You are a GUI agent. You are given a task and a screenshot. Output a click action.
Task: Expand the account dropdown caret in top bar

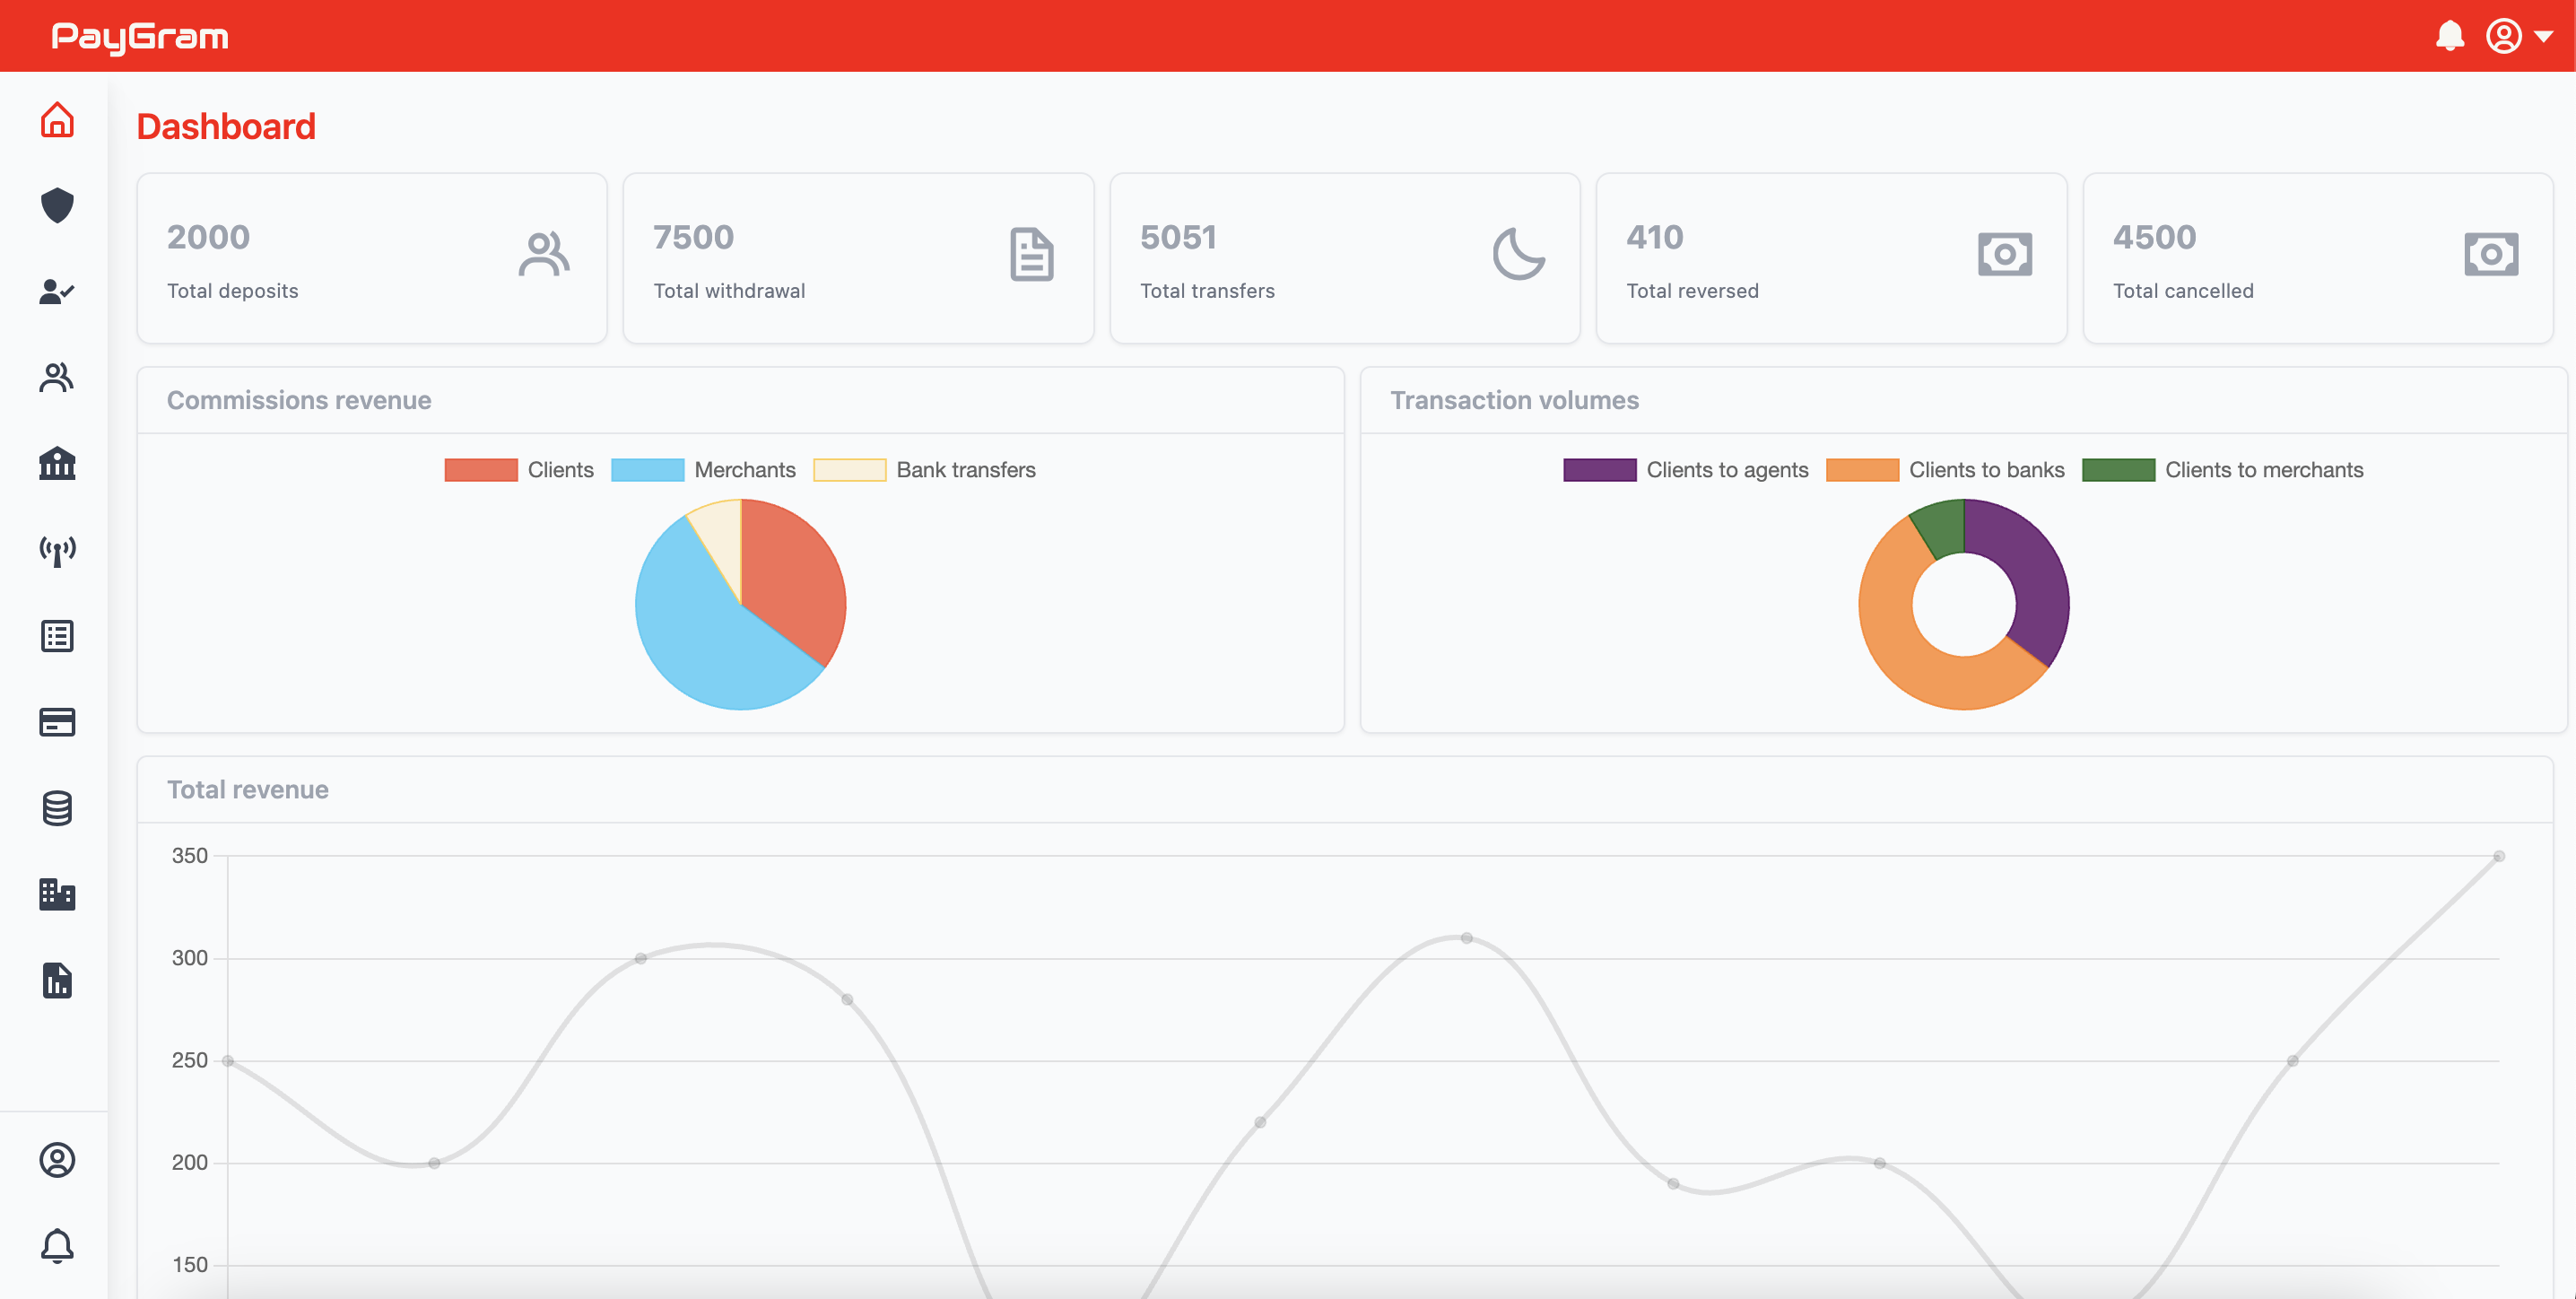(x=2543, y=37)
